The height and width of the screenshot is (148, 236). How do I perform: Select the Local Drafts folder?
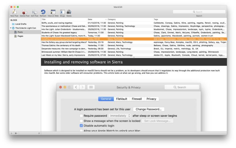tap(21, 24)
